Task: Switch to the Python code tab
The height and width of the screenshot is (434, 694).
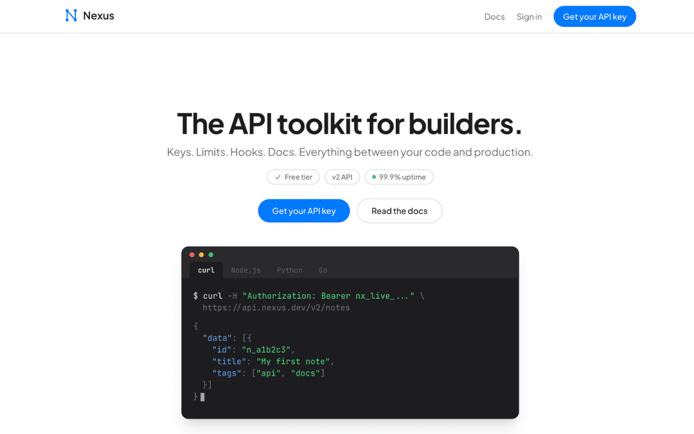Action: 289,270
